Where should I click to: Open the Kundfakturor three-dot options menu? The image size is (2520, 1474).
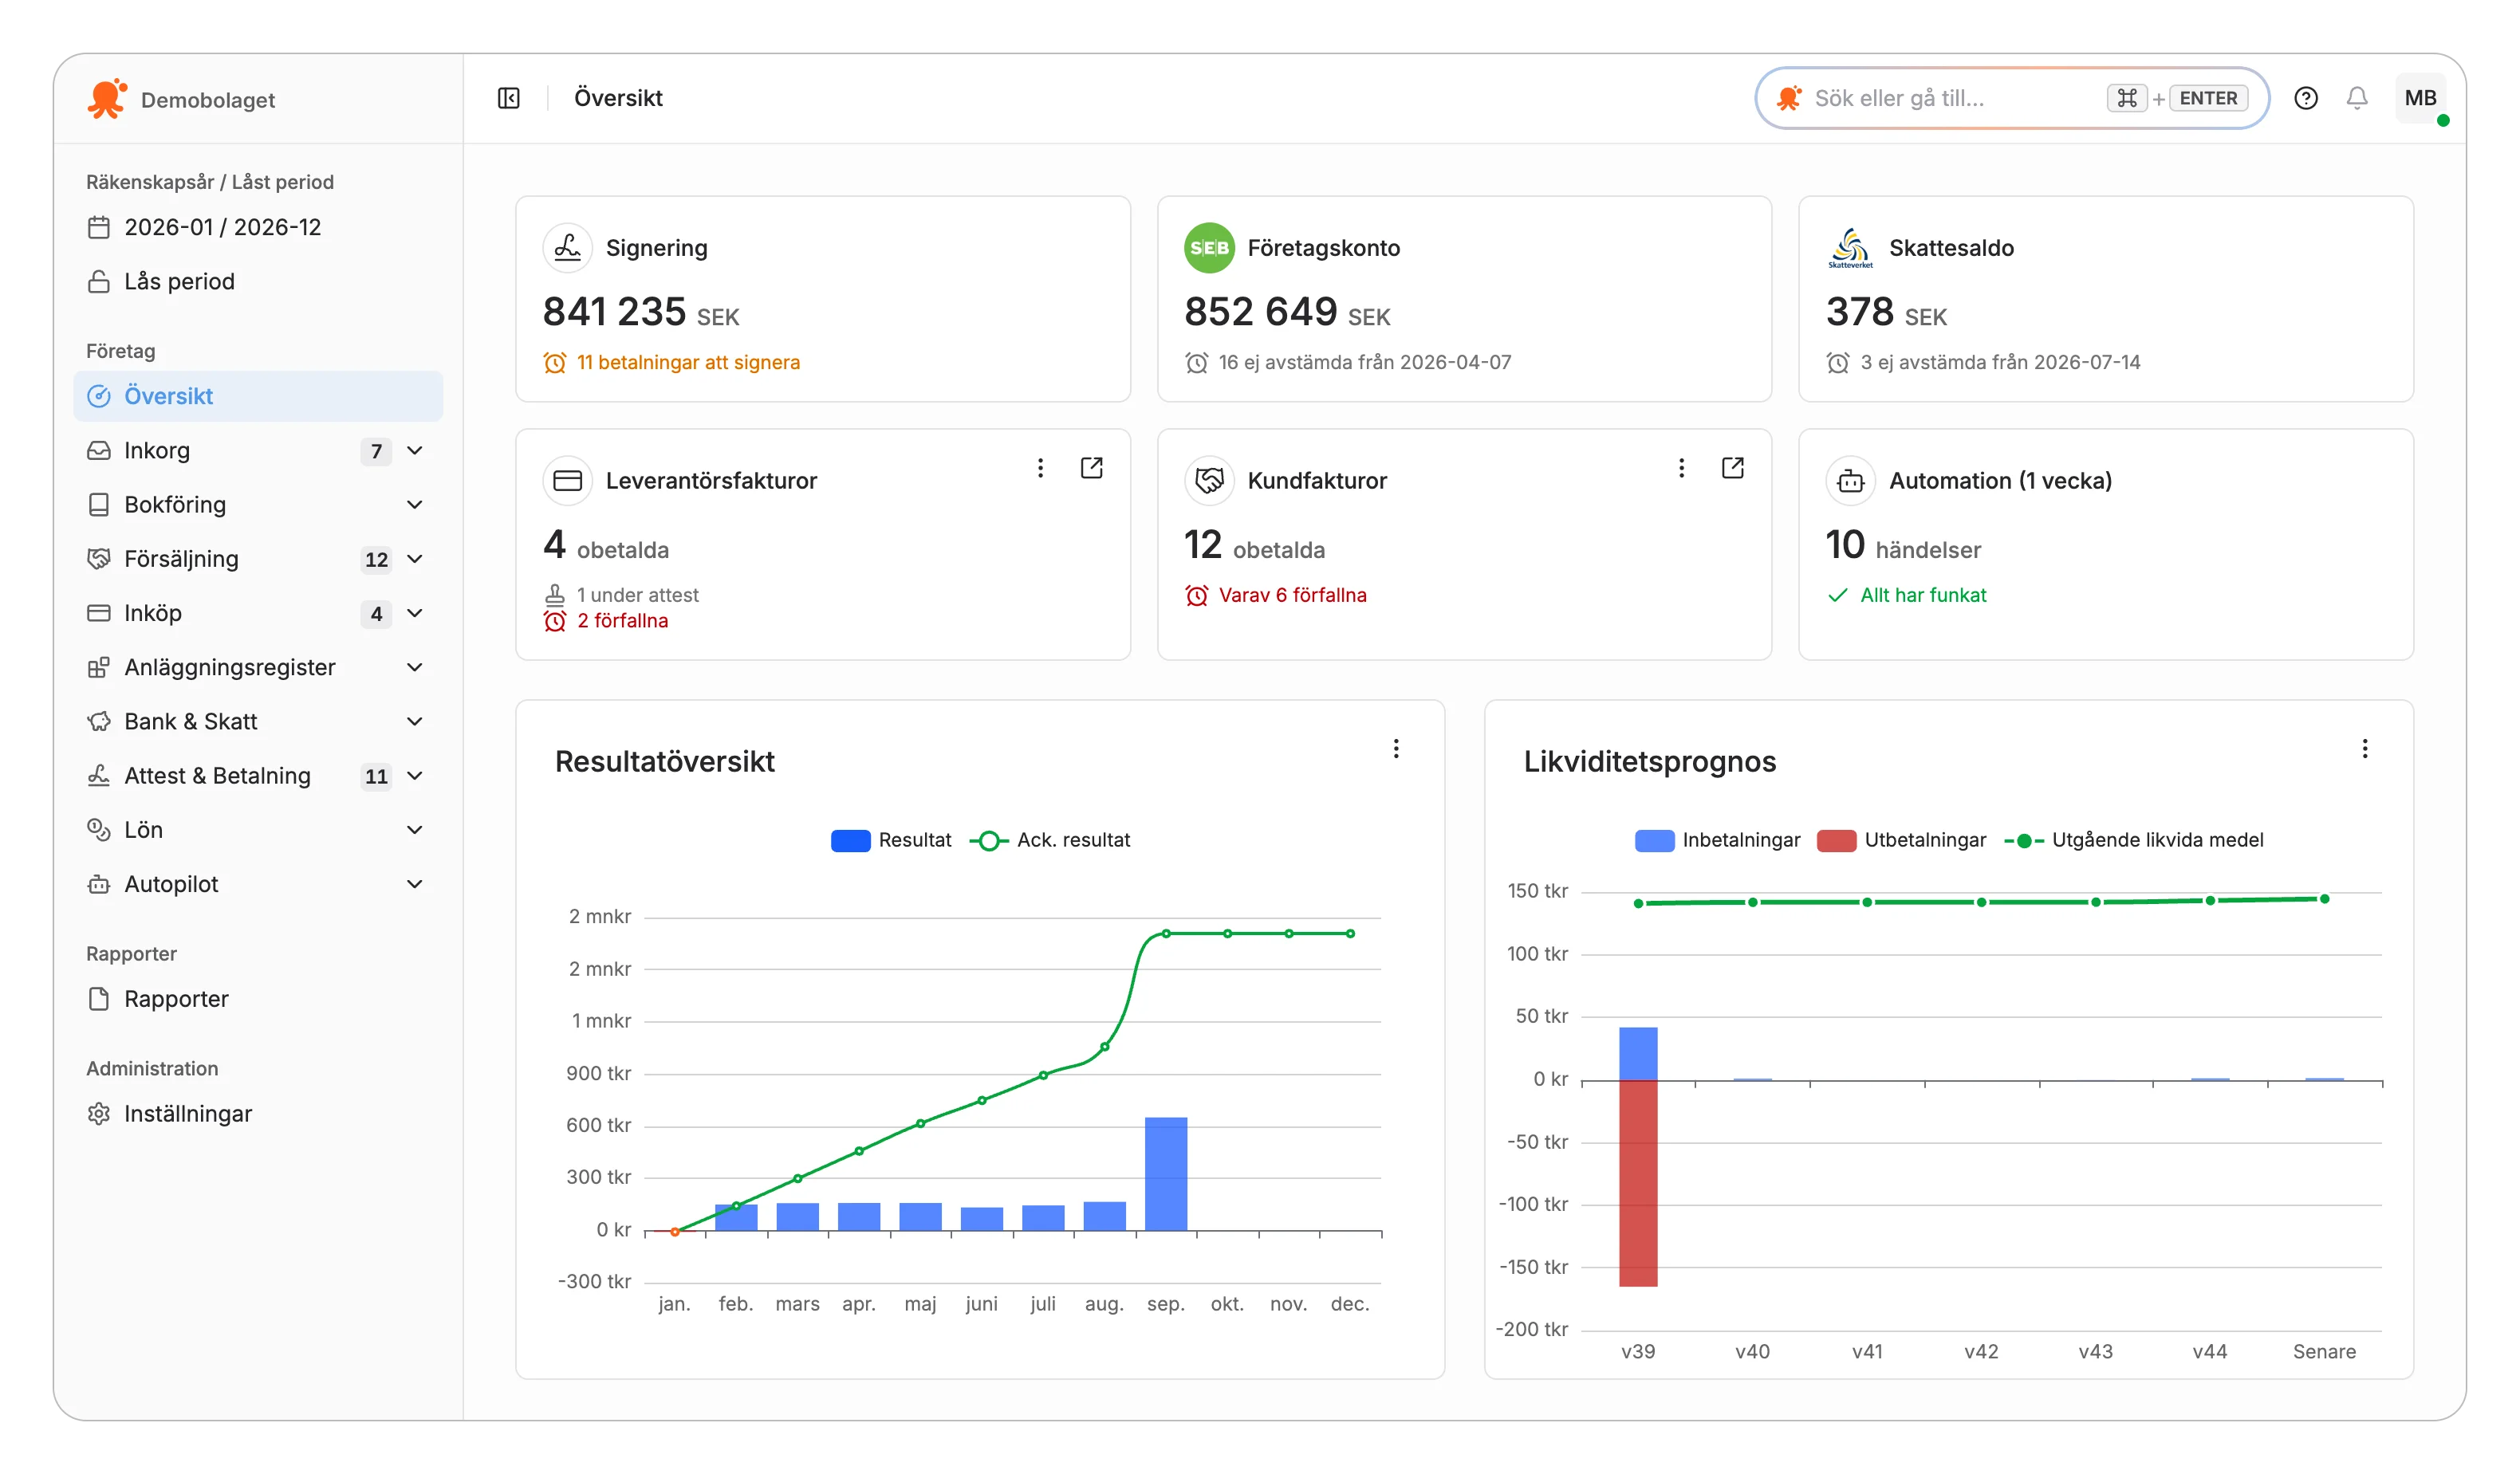tap(1681, 468)
